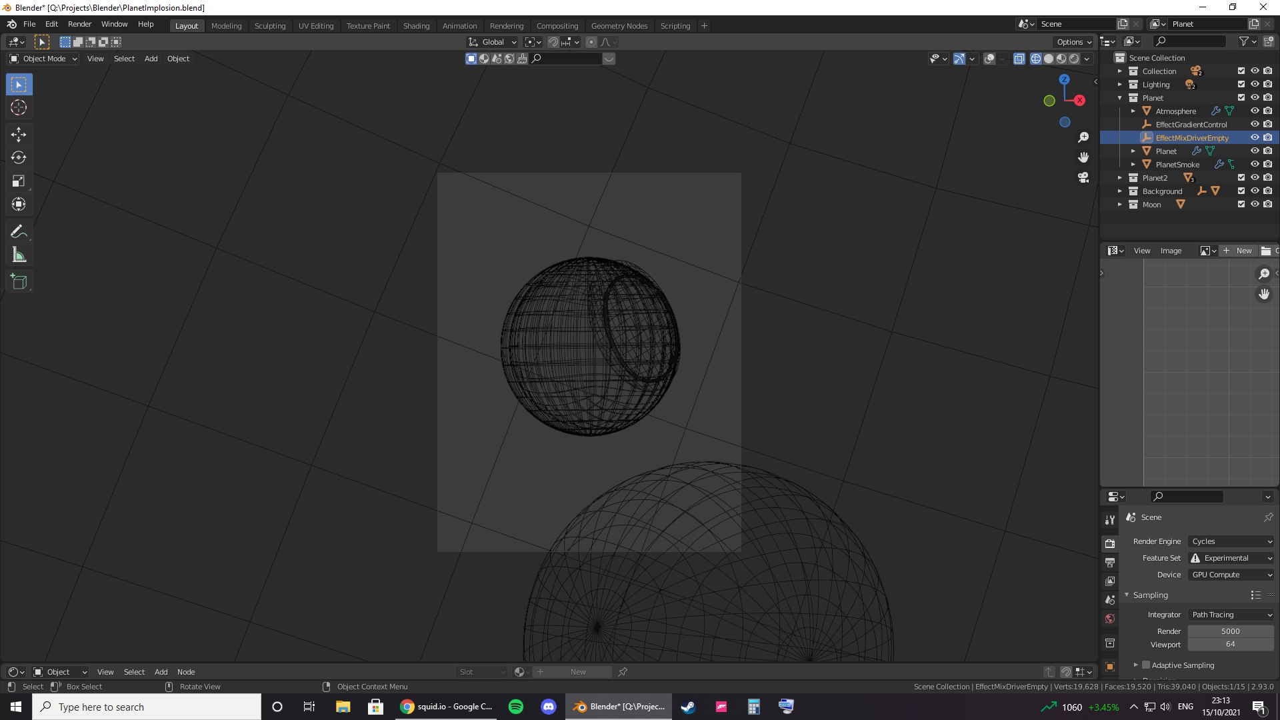Open the File menu

pos(29,24)
